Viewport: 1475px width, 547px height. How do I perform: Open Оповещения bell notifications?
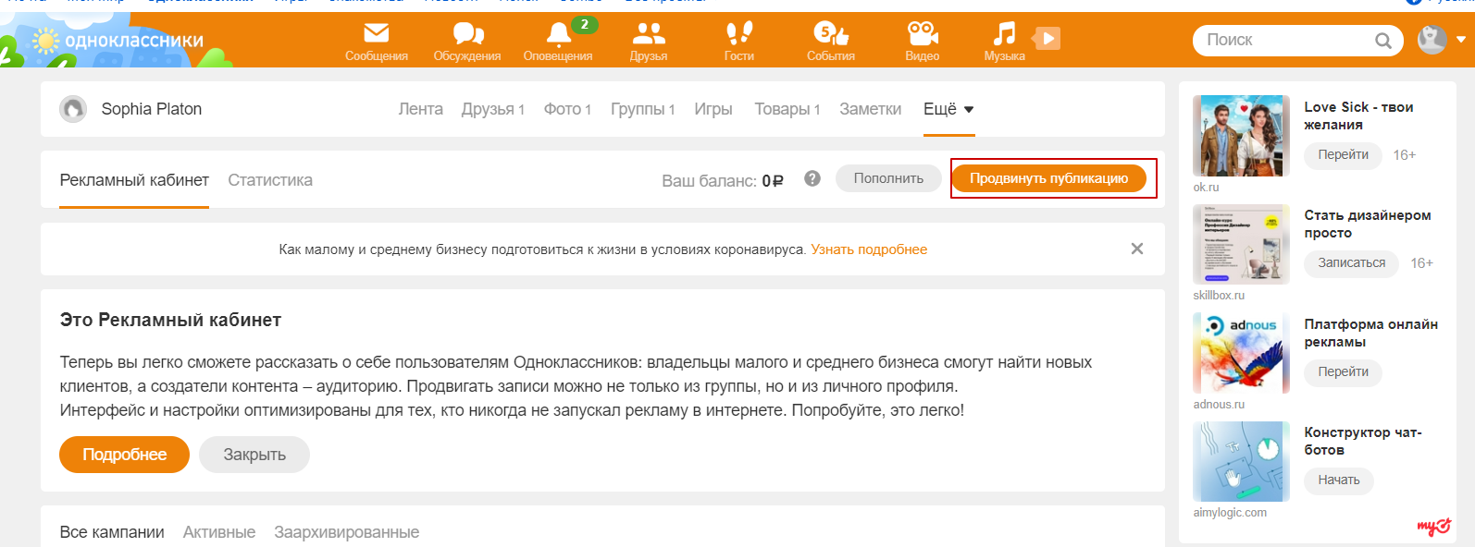(558, 34)
